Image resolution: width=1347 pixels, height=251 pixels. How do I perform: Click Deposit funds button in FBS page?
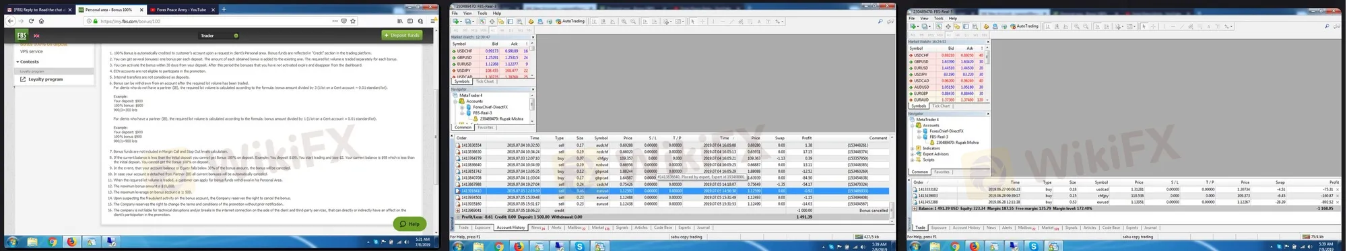(402, 35)
